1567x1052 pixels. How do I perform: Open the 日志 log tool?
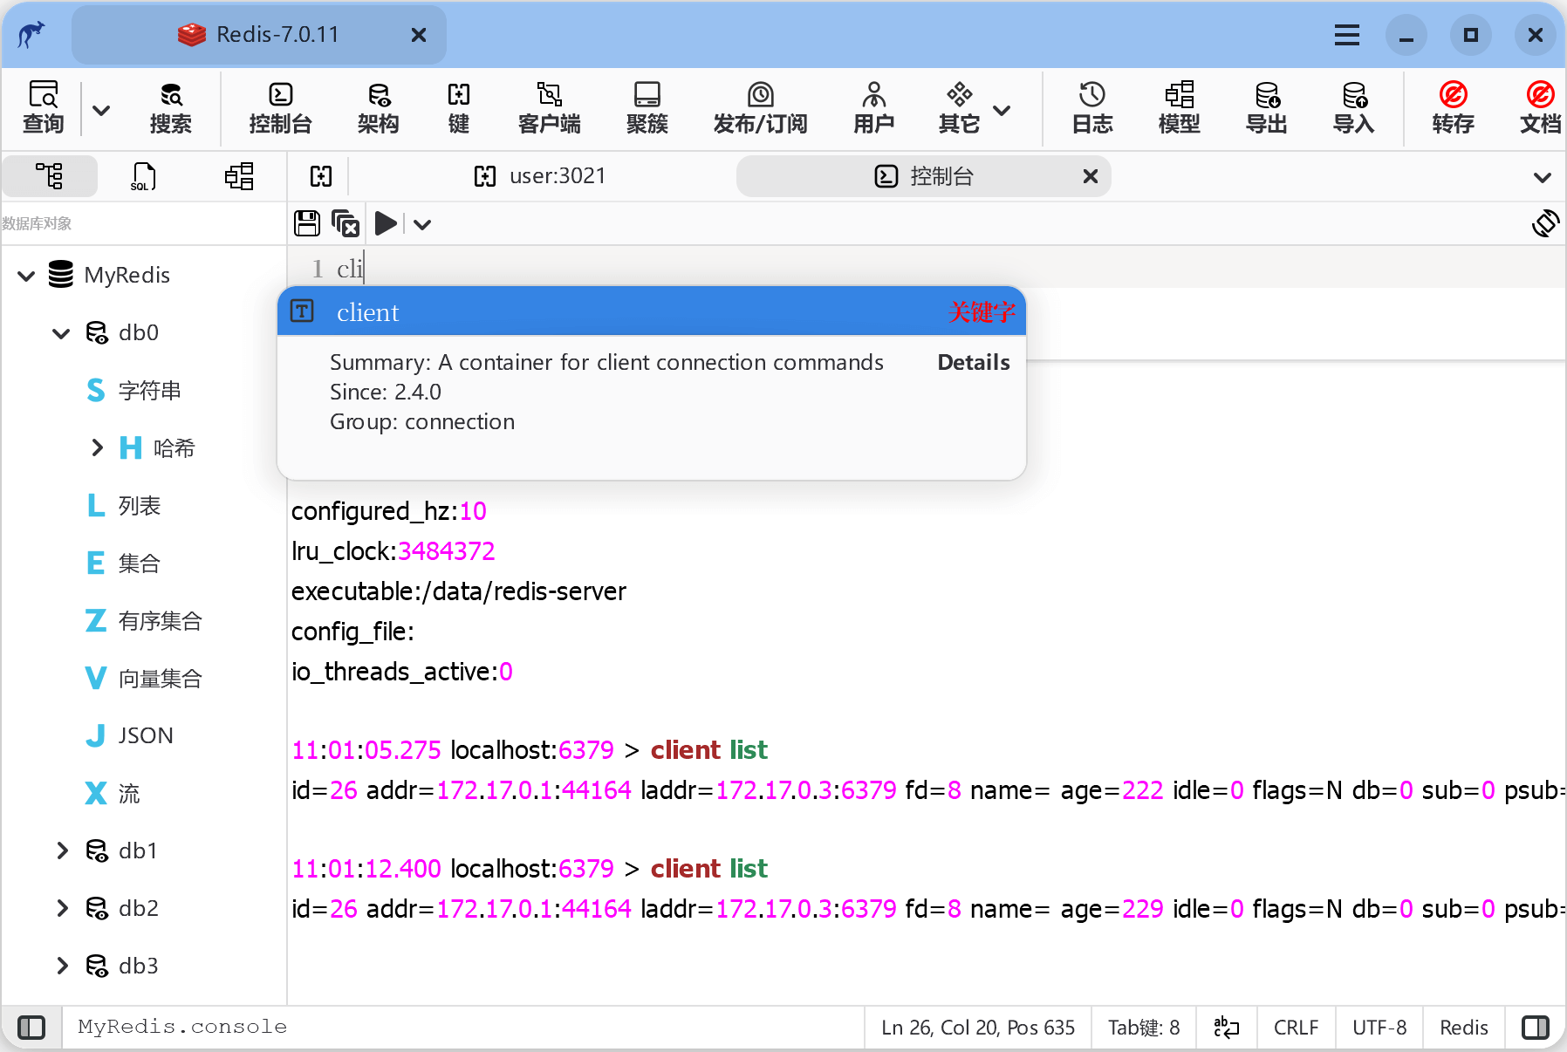(1092, 108)
